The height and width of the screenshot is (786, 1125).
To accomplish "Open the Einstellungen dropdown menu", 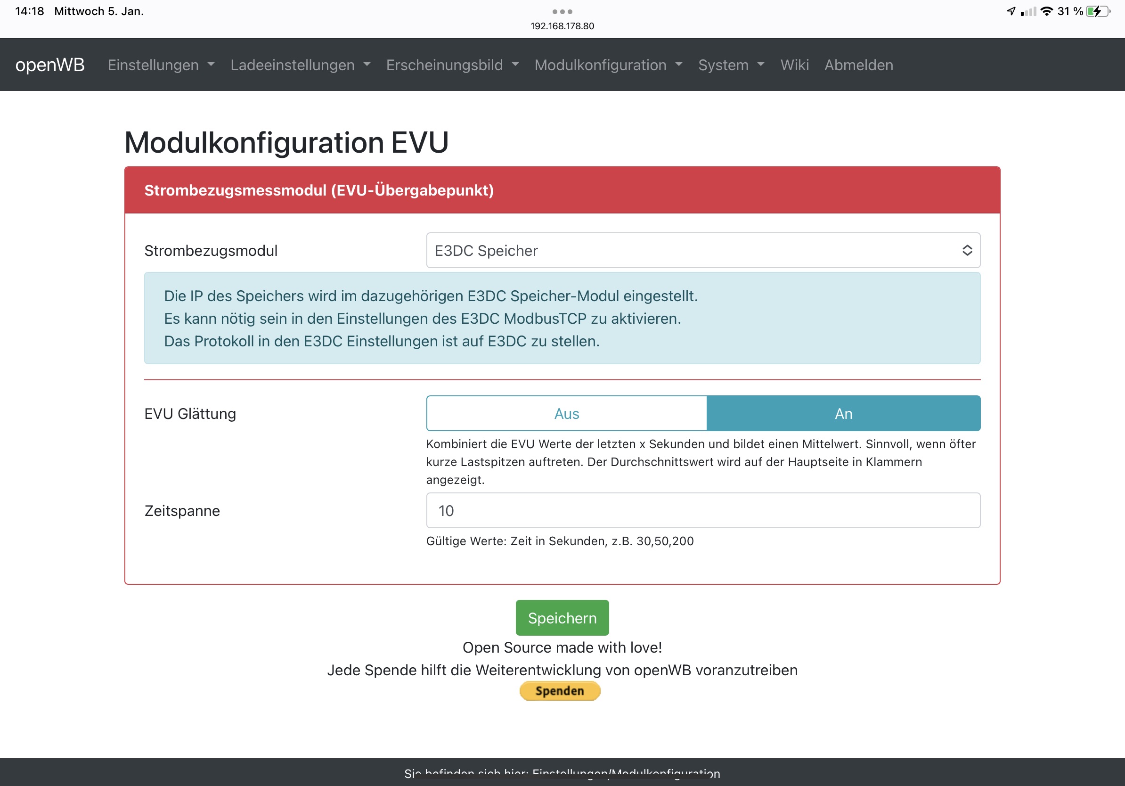I will pos(161,65).
